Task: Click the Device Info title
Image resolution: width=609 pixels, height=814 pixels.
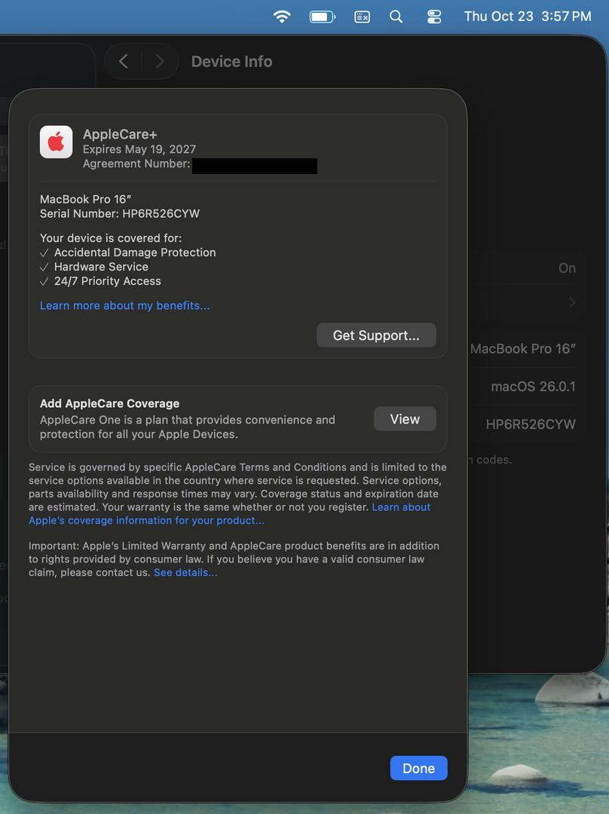Action: (x=231, y=62)
